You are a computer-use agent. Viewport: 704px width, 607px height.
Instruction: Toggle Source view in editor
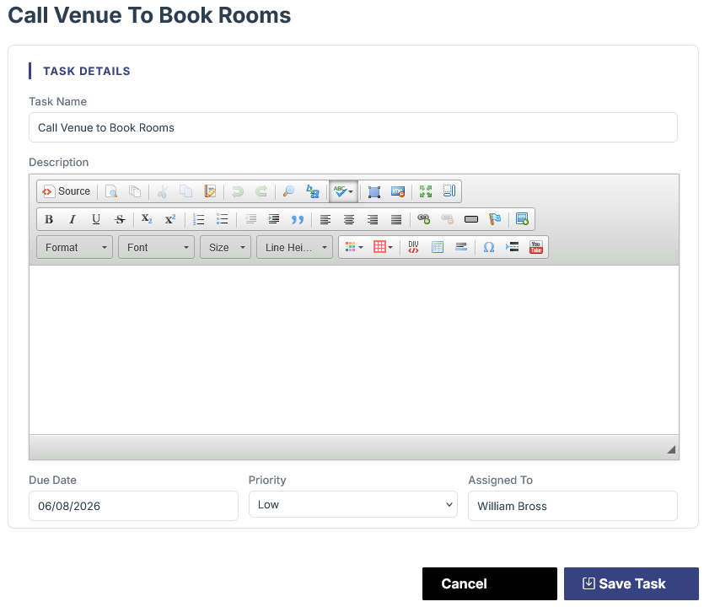(67, 191)
